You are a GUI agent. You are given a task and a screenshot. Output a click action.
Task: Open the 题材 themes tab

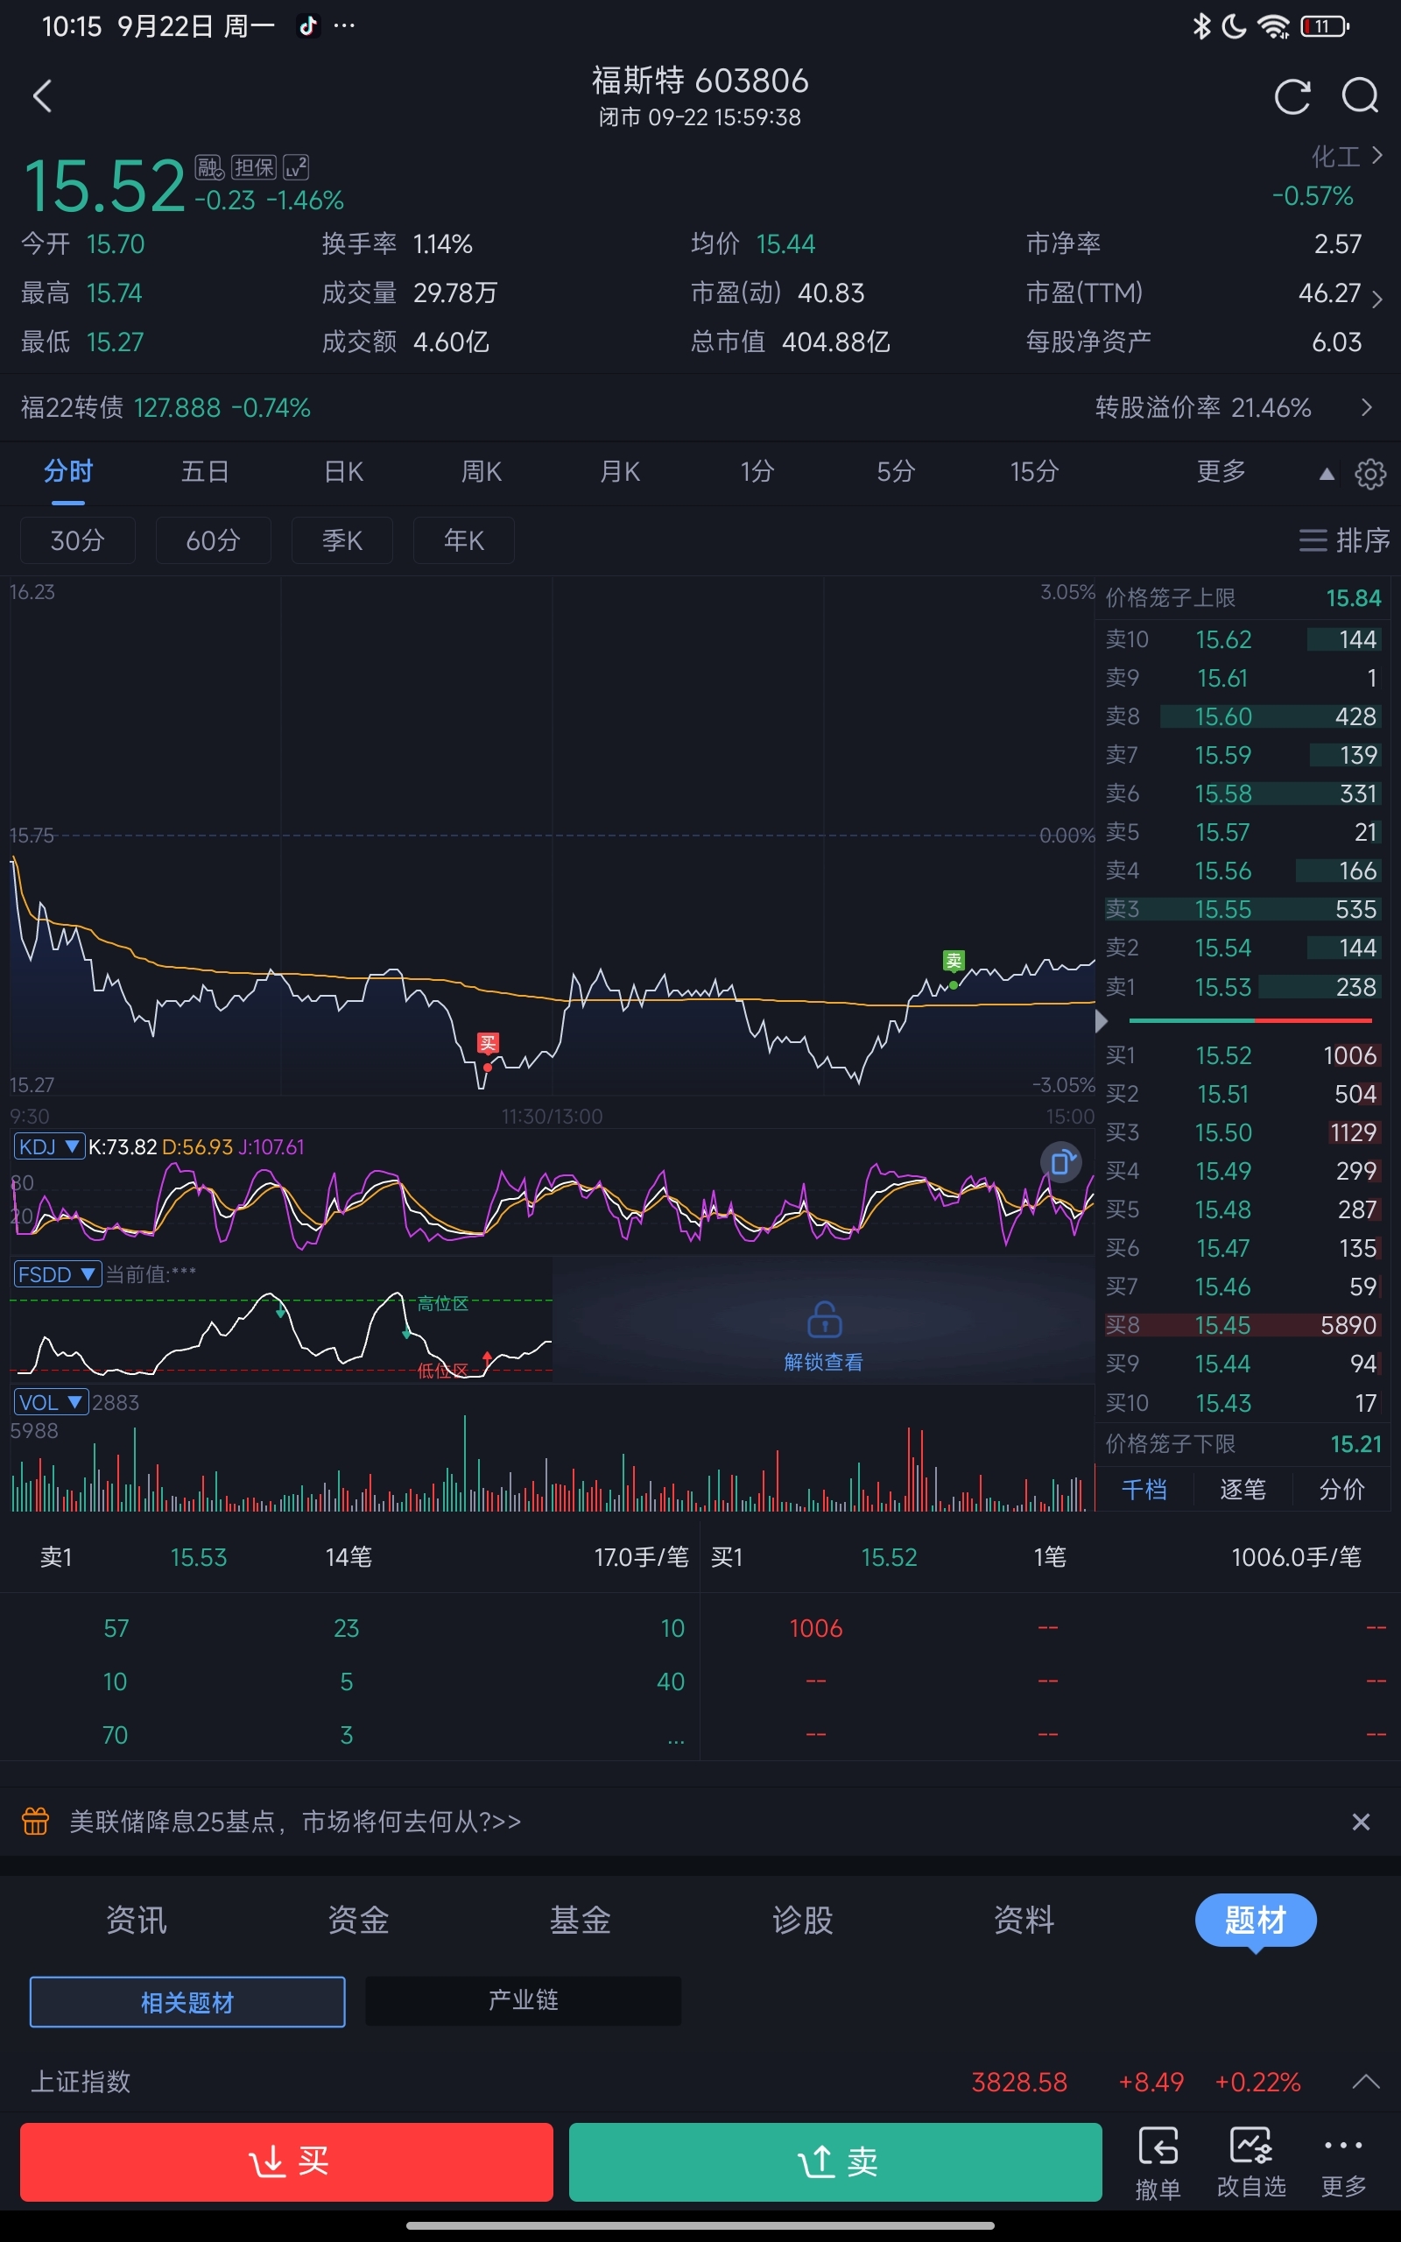1256,1920
